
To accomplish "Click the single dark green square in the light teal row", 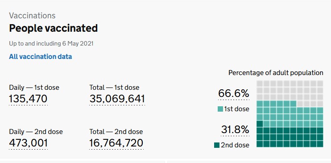I will point(260,124).
